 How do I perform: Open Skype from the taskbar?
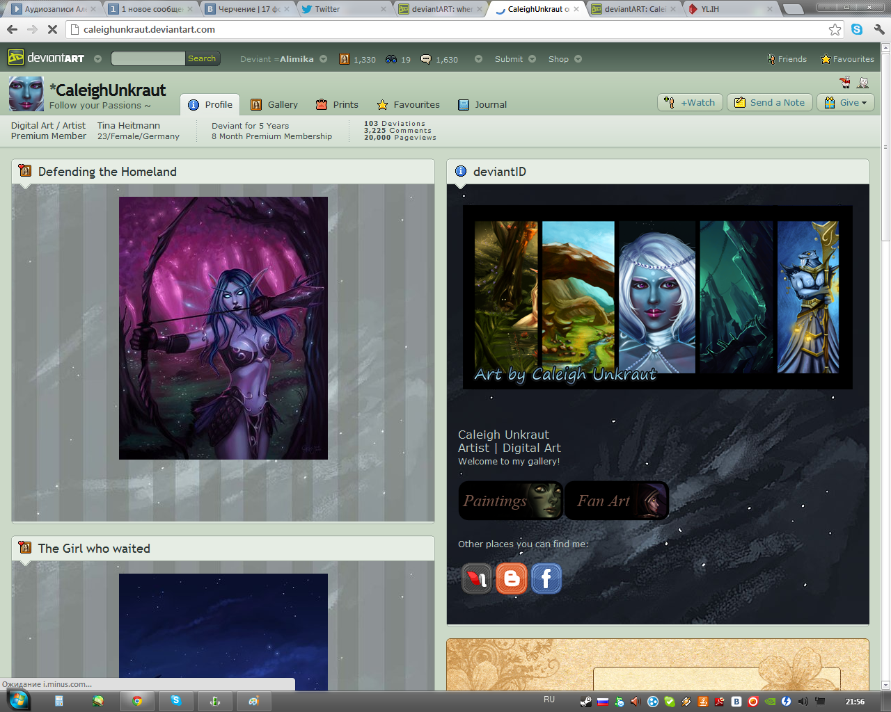(x=176, y=701)
